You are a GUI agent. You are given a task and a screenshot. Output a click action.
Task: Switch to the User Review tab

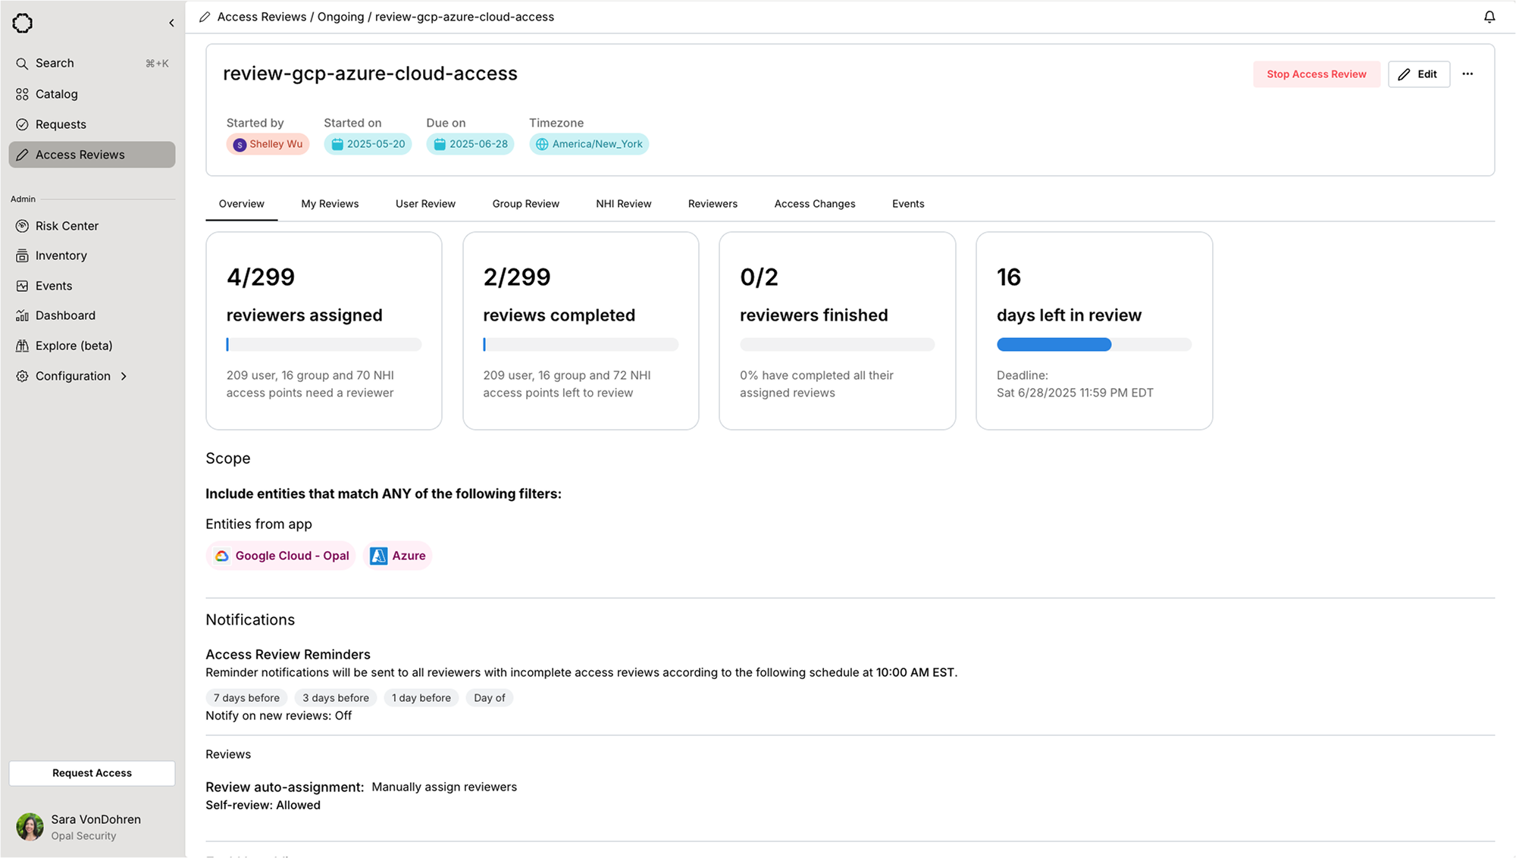(x=425, y=204)
